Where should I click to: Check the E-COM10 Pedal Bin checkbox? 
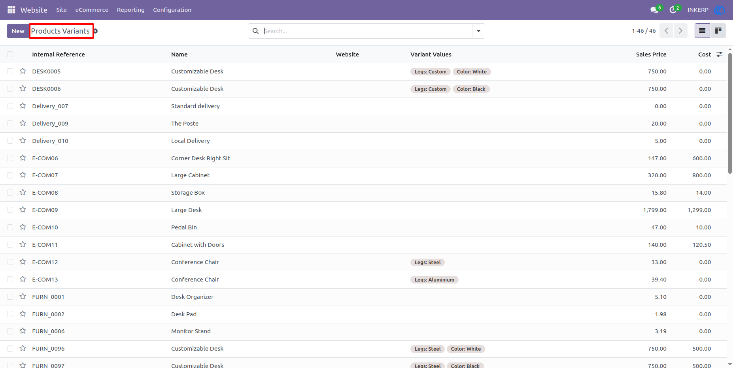pos(10,227)
